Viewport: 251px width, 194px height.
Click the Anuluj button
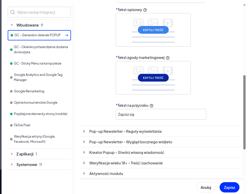click(206, 187)
